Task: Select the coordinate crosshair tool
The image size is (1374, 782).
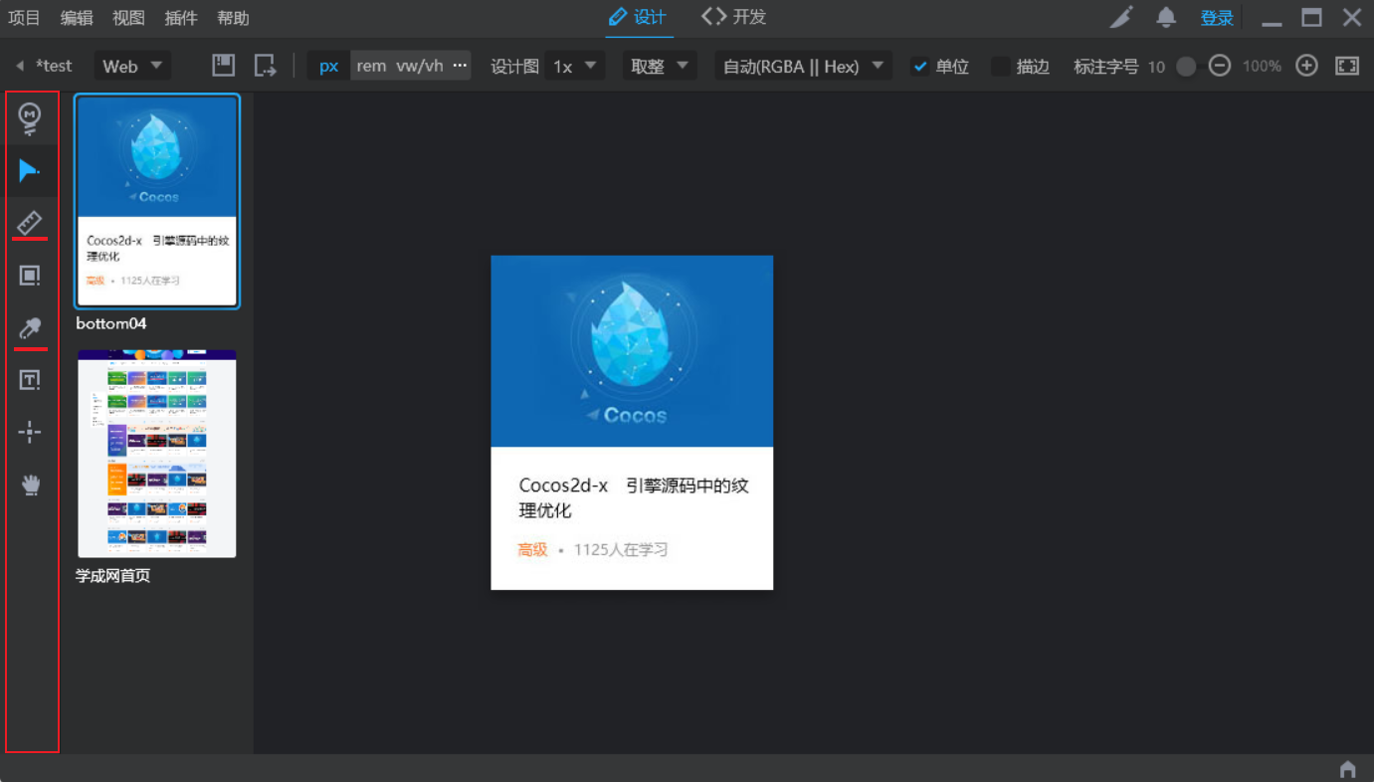Action: pos(30,432)
